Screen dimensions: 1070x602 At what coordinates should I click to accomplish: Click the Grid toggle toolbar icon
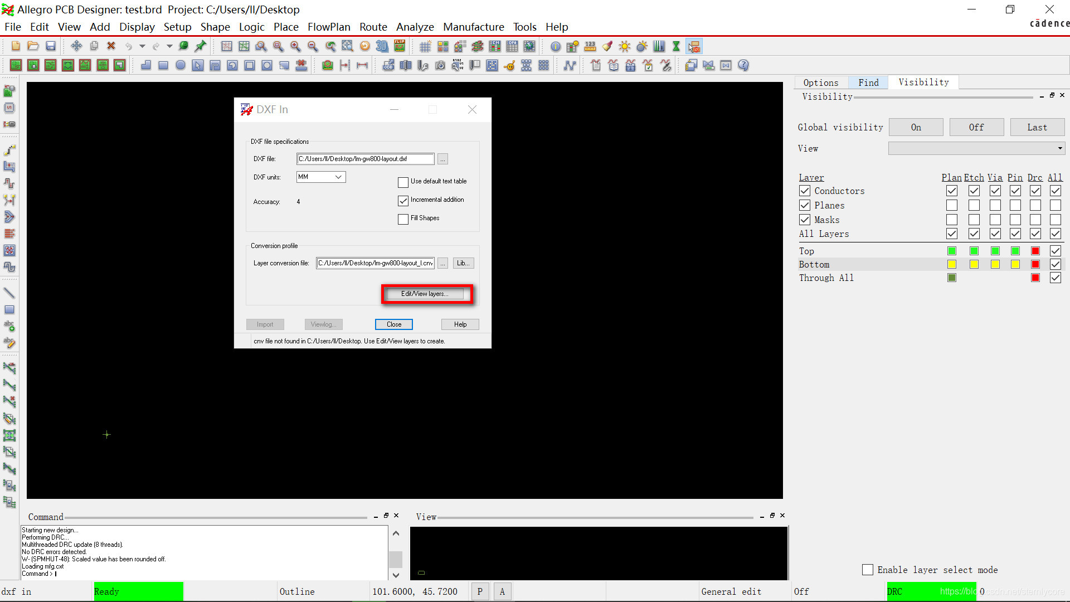coord(426,46)
